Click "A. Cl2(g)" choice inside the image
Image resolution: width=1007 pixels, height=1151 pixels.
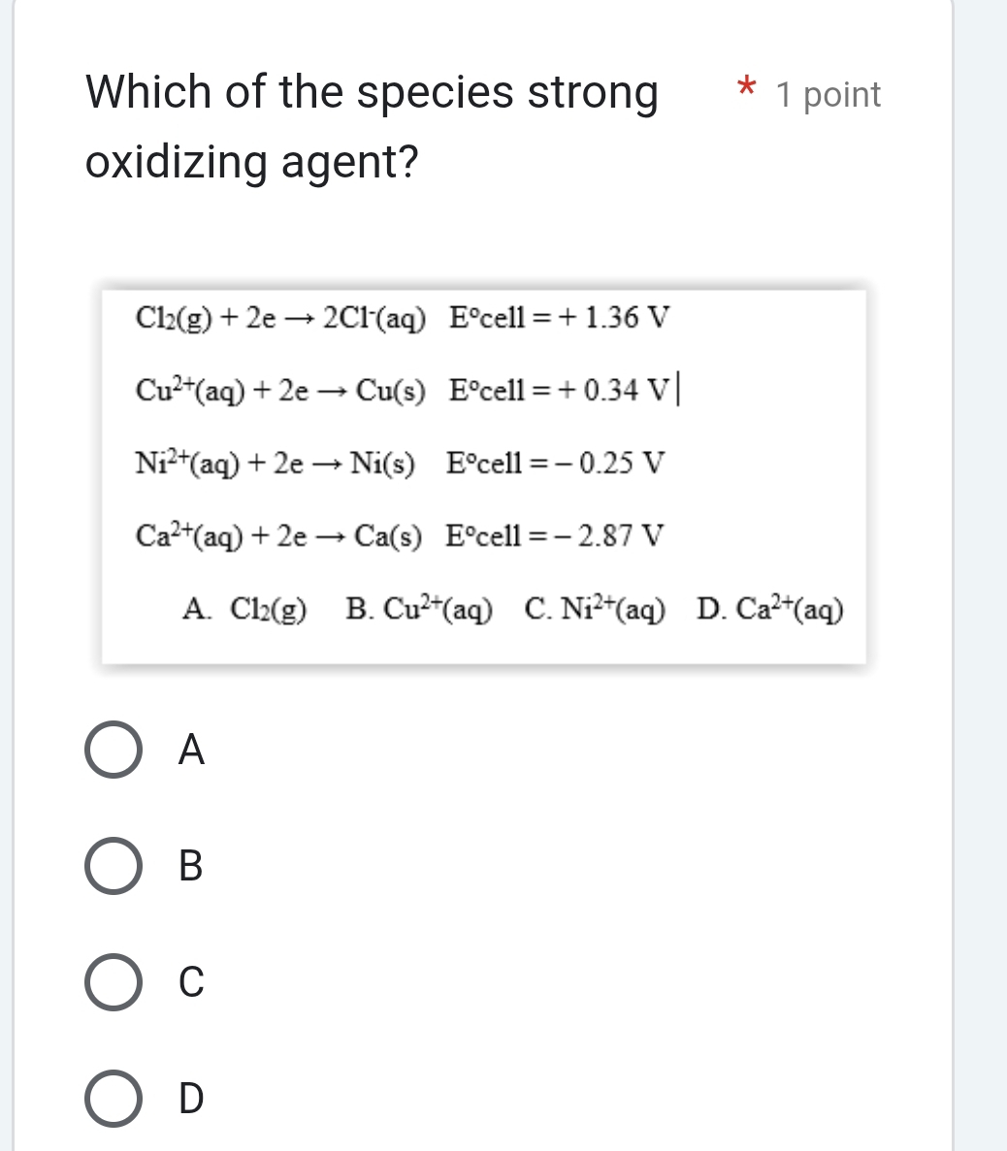244,610
